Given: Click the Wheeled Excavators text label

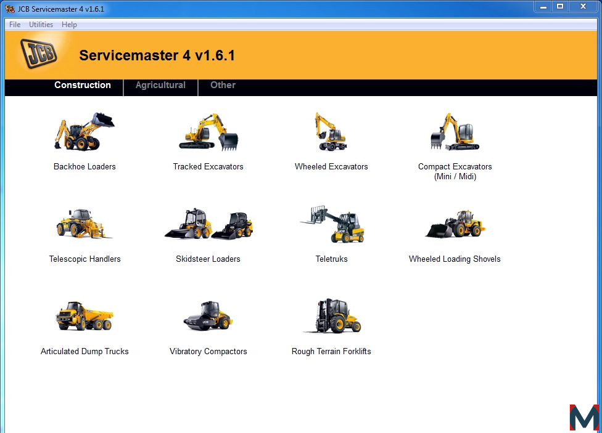Looking at the screenshot, I should [331, 166].
